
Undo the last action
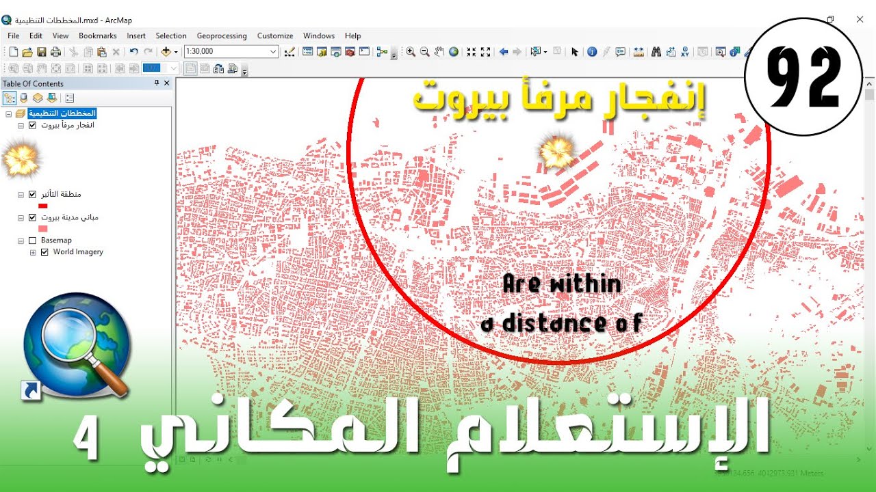click(133, 52)
